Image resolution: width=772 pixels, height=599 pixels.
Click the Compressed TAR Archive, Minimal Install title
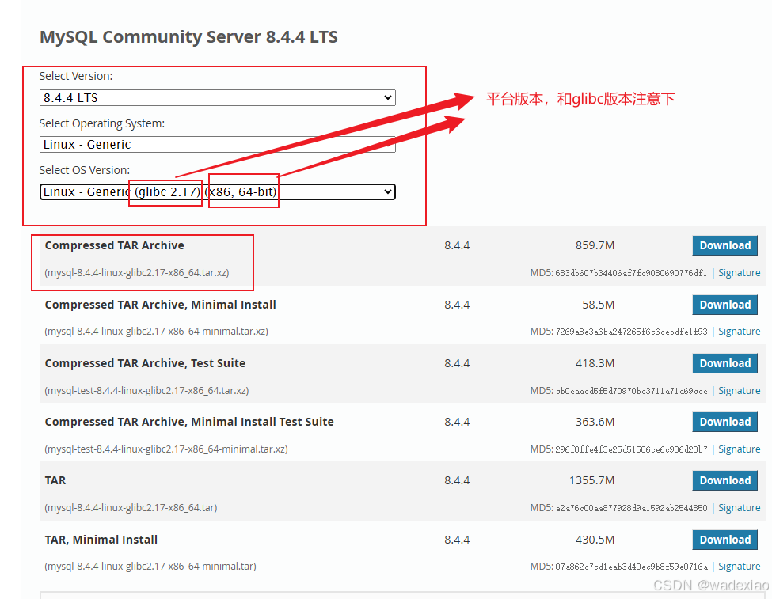(160, 305)
